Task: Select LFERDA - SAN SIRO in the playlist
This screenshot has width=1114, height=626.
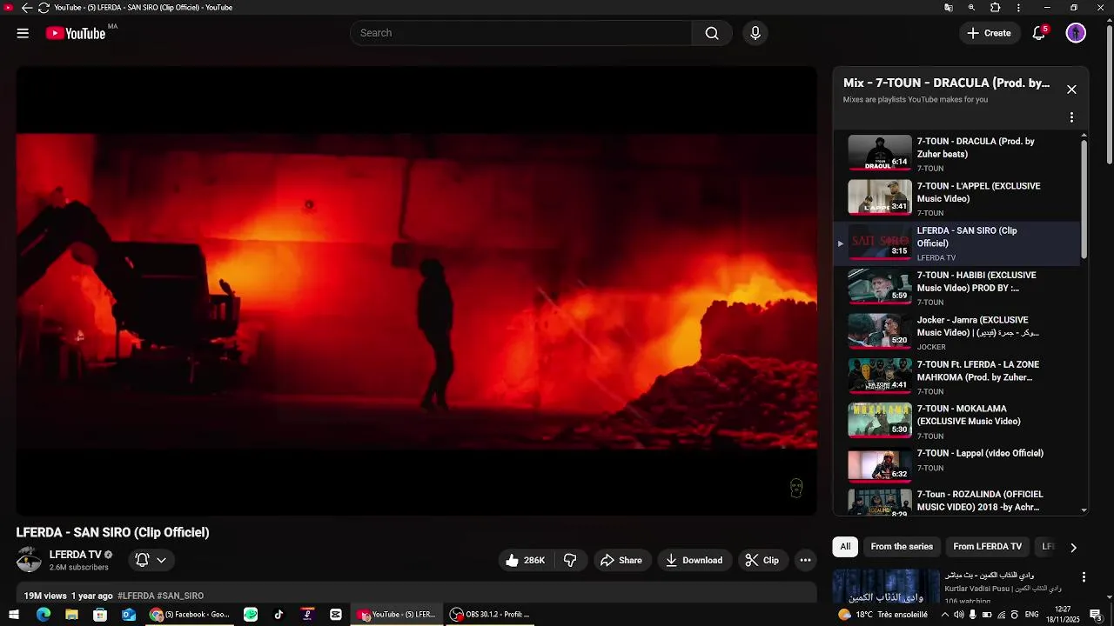Action: click(956, 243)
